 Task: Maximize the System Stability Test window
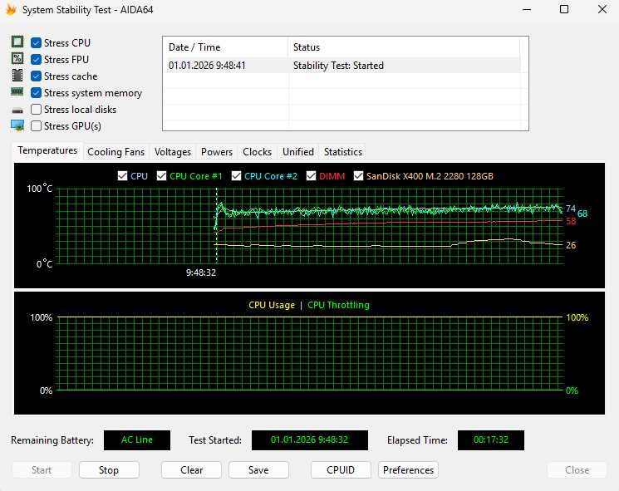click(564, 9)
